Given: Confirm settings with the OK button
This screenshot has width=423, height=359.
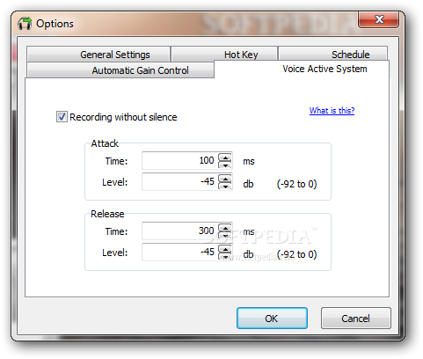Looking at the screenshot, I should click(272, 319).
